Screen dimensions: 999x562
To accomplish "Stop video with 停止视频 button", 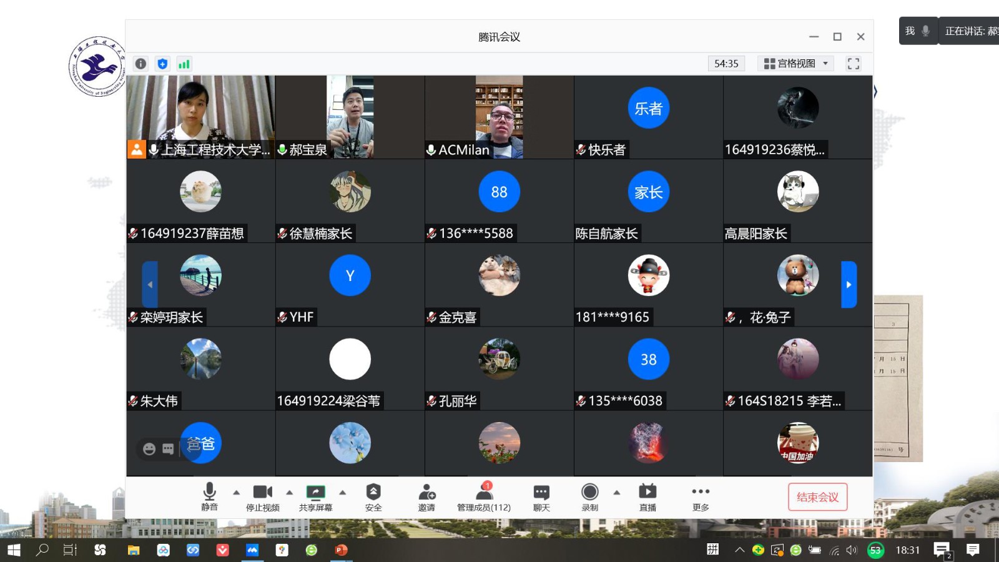I will pyautogui.click(x=263, y=497).
